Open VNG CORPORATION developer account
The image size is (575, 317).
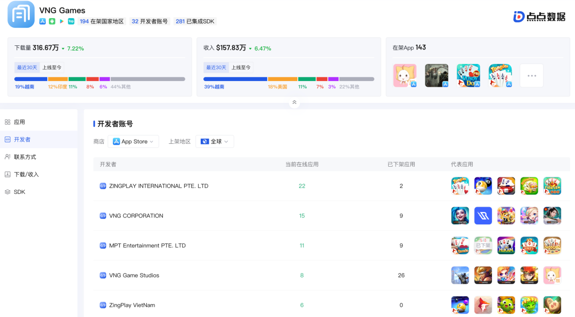[136, 216]
